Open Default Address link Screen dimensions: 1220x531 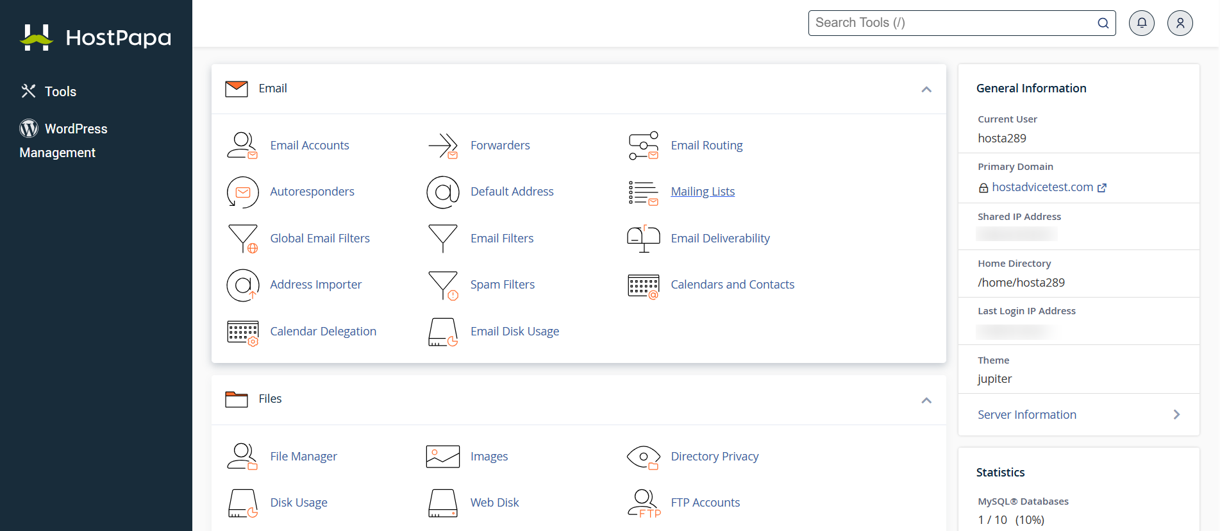[x=512, y=192]
